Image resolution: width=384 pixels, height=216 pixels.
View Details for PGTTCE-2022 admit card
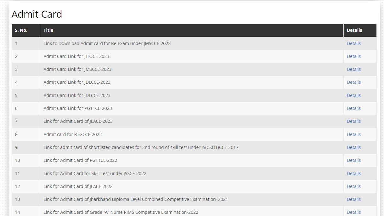[353, 160]
